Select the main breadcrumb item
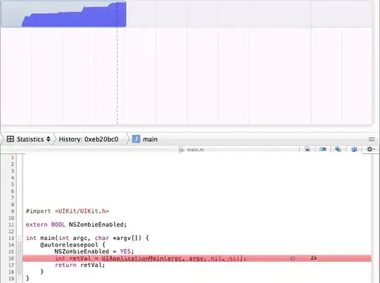Viewport: 380px width, 283px height. (x=150, y=139)
